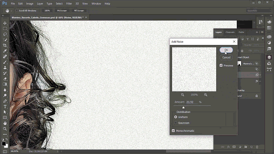Enable Scroll All Windows checkbox
274x154 pixels.
pos(17,10)
